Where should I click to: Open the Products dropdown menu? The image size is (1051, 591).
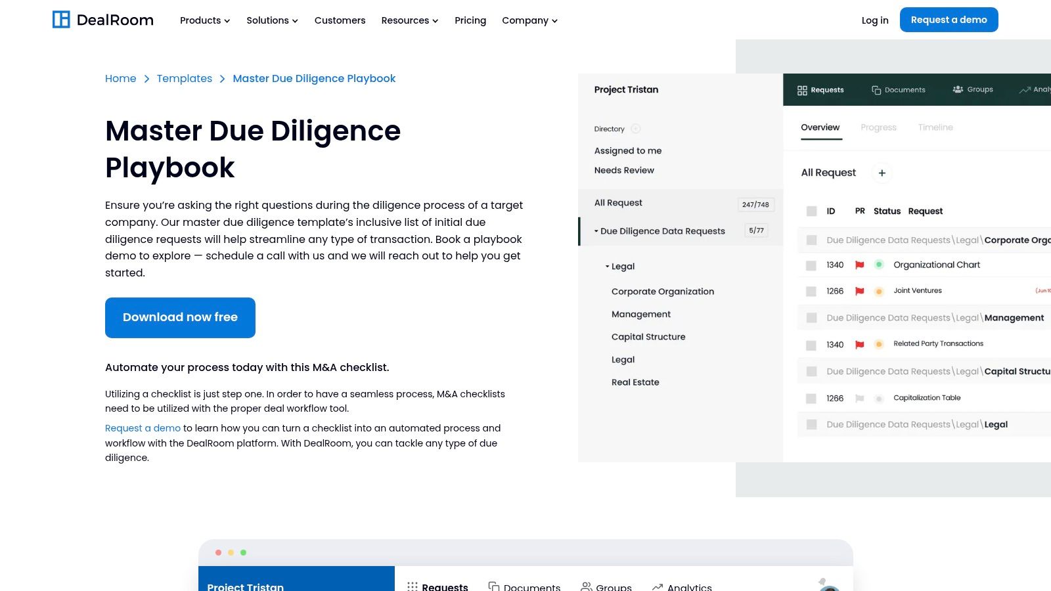pyautogui.click(x=205, y=20)
